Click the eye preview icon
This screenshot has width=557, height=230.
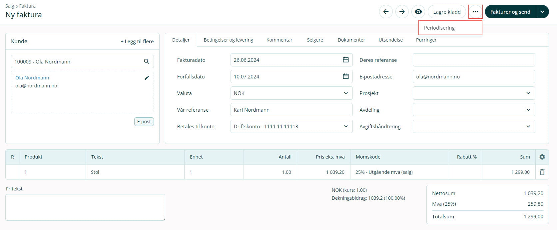coord(418,12)
